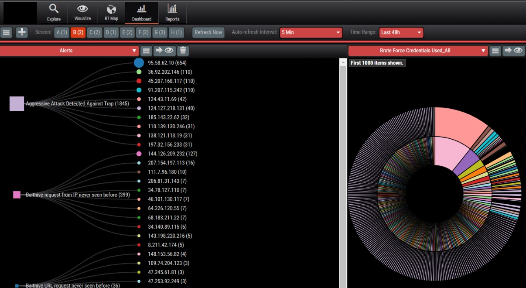Screen dimensions: 526x288
Task: Click the purple inner pie segment
Action: pos(468,162)
